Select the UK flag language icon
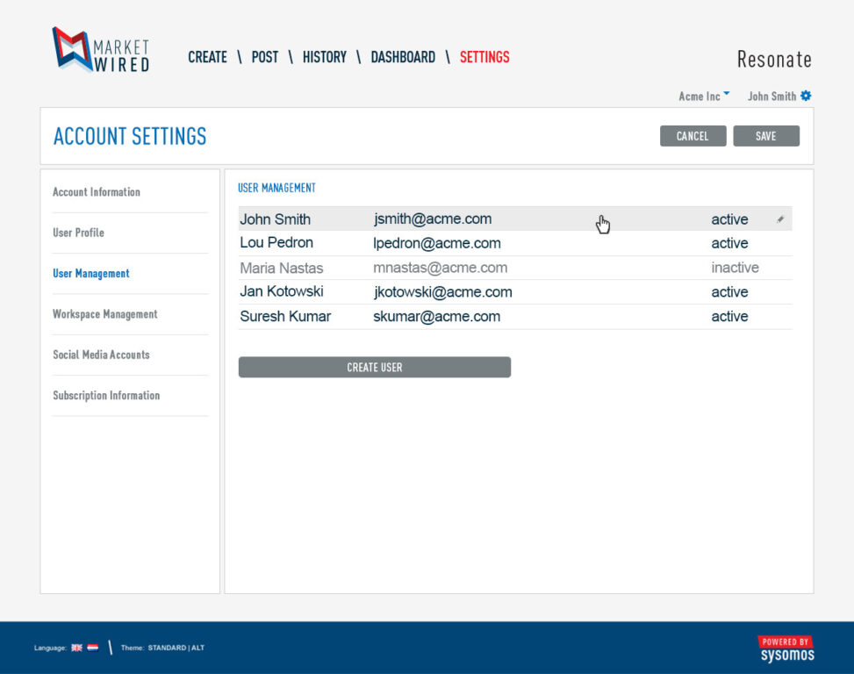This screenshot has width=854, height=674. 76,648
